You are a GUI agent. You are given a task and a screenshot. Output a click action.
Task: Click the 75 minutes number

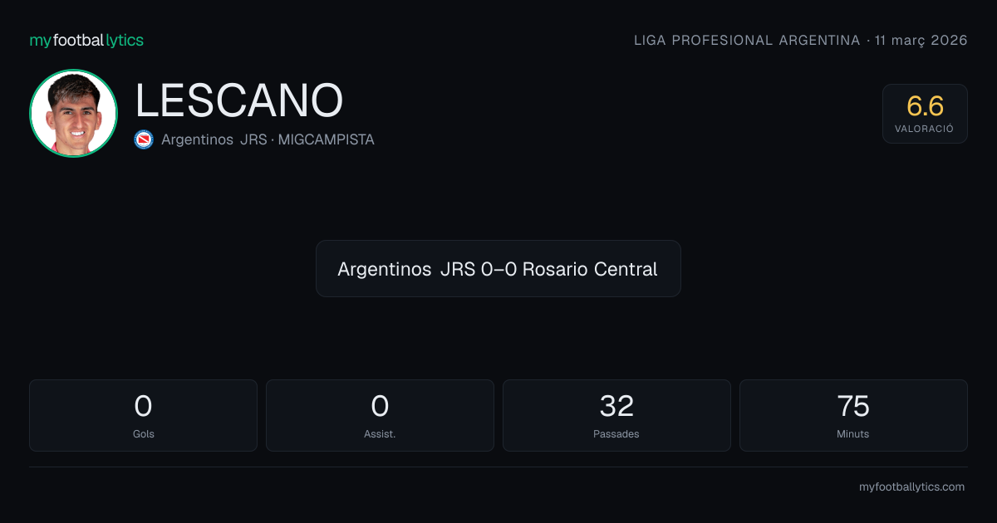click(x=853, y=406)
